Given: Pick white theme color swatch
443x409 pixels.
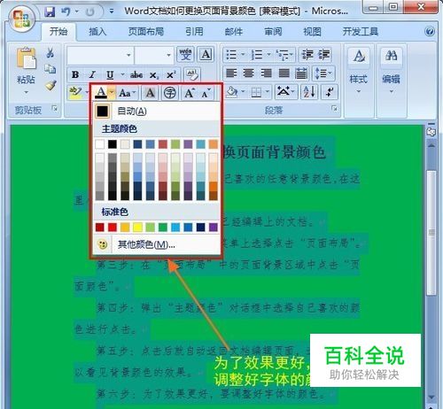Looking at the screenshot, I should coord(100,144).
